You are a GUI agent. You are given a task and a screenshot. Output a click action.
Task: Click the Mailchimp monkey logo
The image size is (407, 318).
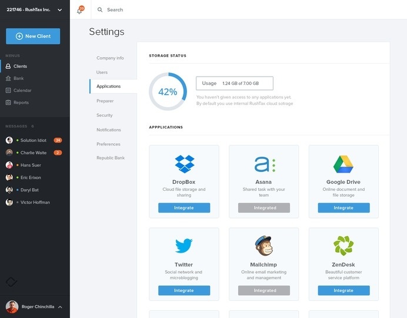(x=263, y=246)
